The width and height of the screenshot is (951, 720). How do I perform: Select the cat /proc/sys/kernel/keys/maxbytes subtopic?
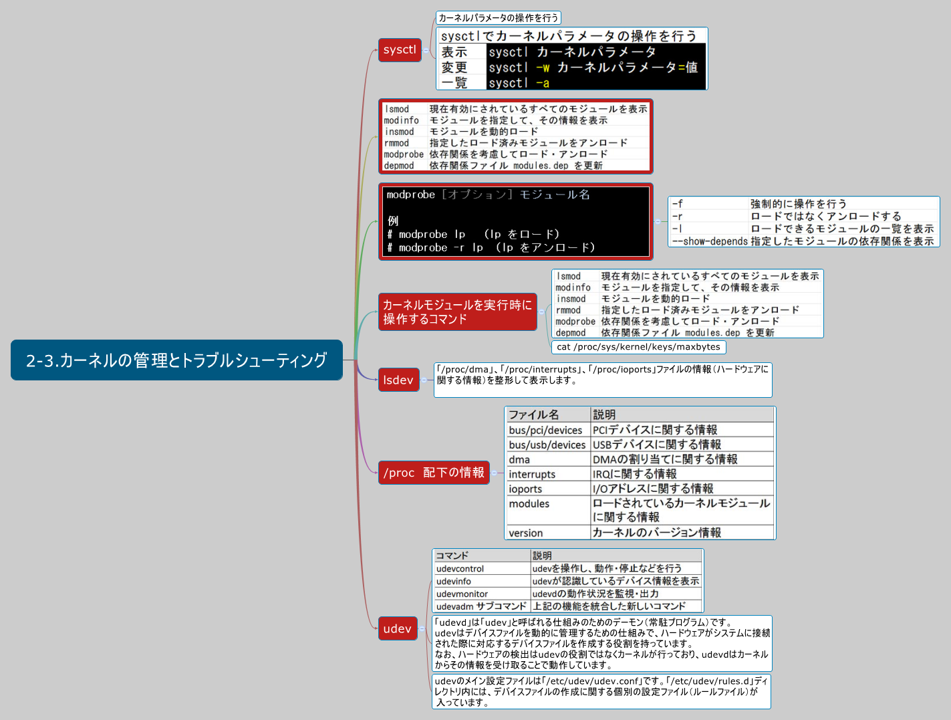tap(638, 347)
